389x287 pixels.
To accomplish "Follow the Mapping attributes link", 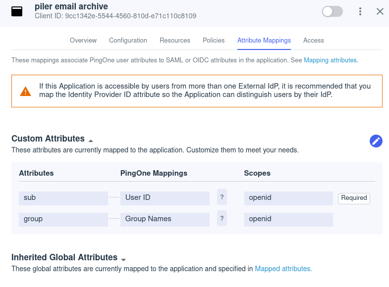I will point(330,60).
